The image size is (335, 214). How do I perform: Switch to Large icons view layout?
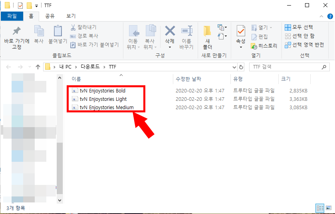pos(329,208)
